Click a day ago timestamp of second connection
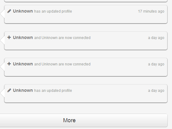The image size is (172, 129). click(156, 64)
